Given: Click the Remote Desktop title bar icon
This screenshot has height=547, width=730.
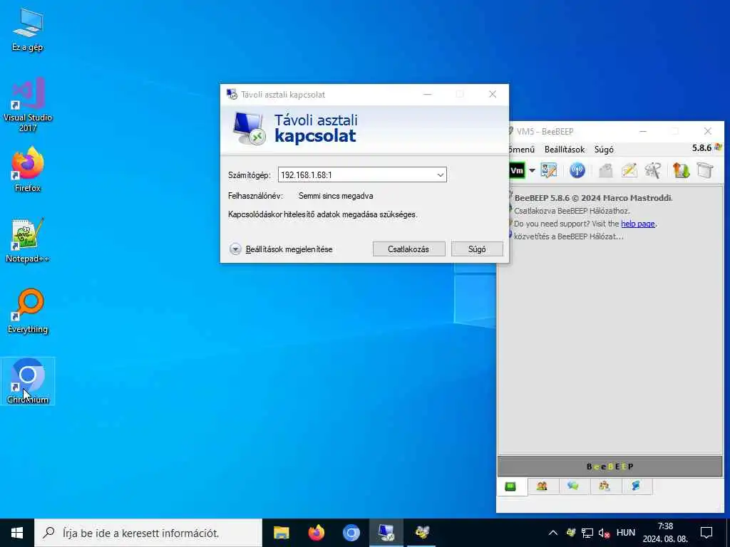Looking at the screenshot, I should coord(232,95).
